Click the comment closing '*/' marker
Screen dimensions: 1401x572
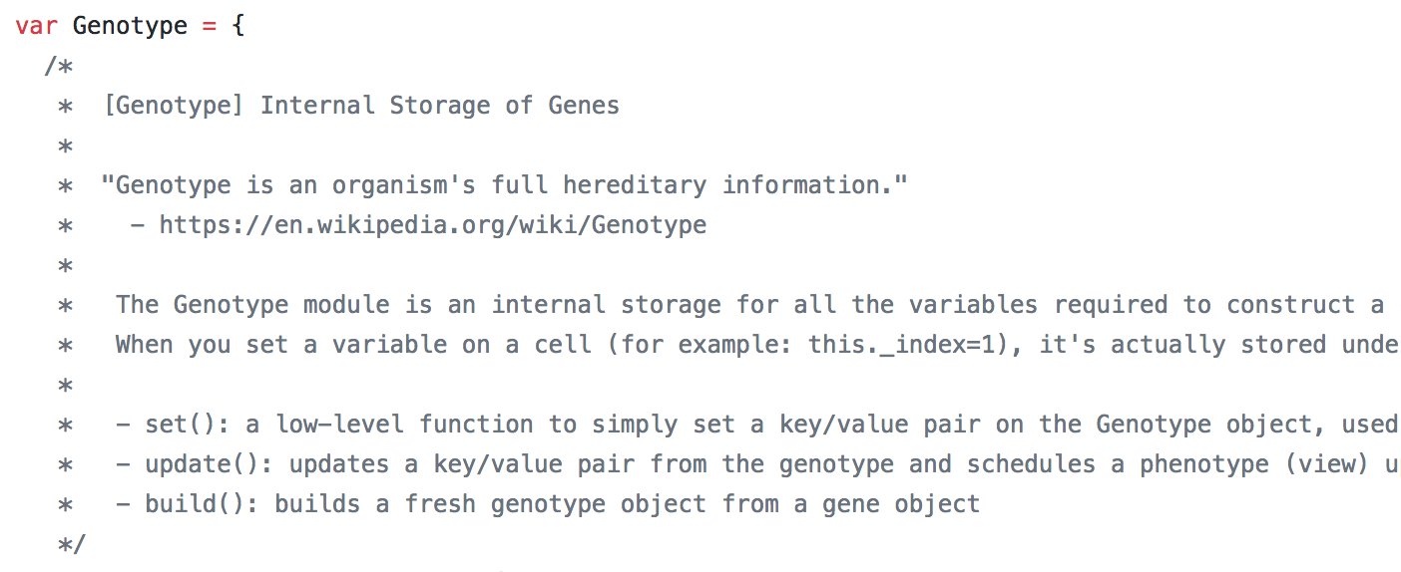pyautogui.click(x=73, y=544)
